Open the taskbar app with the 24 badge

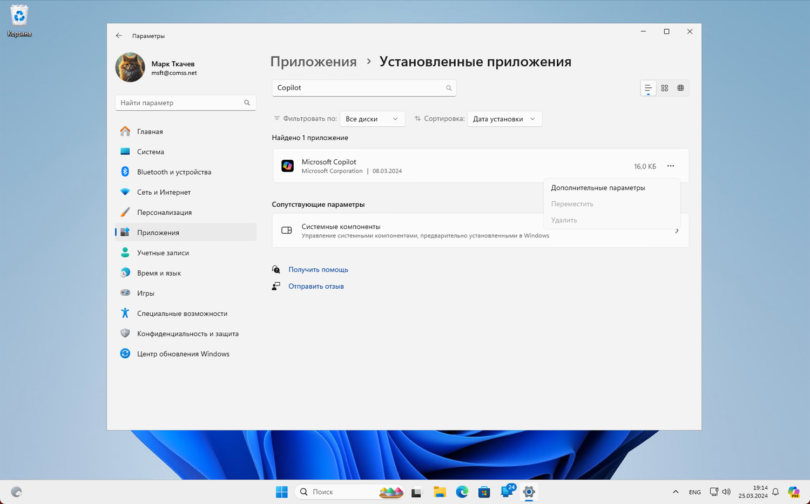pos(508,491)
